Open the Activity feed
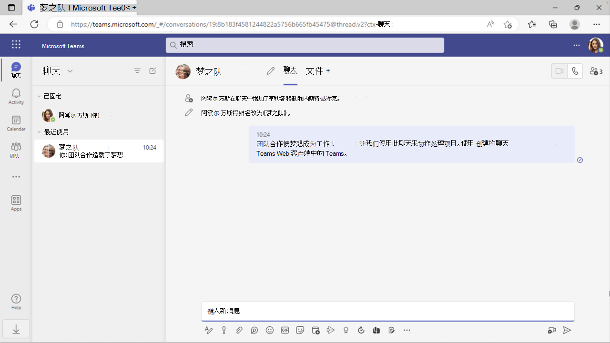 (x=16, y=96)
